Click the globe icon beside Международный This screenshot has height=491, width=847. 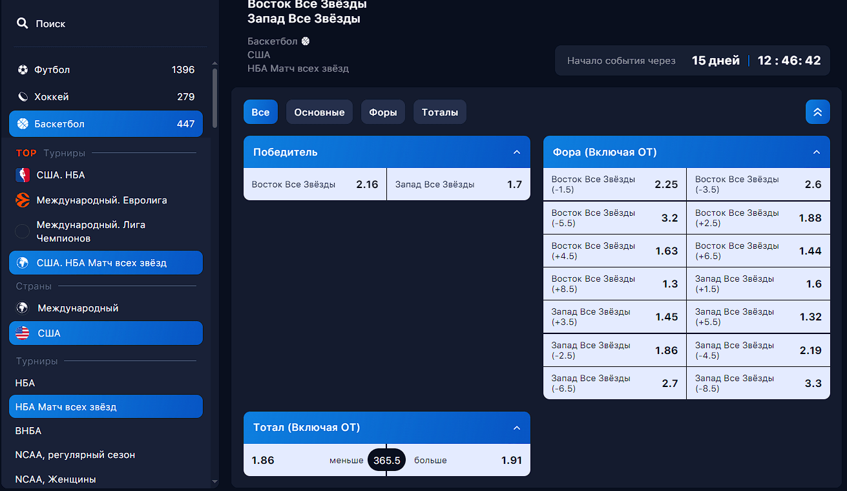(23, 308)
